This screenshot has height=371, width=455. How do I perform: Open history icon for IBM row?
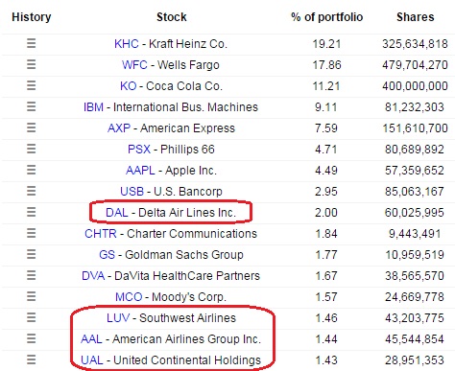[31, 106]
